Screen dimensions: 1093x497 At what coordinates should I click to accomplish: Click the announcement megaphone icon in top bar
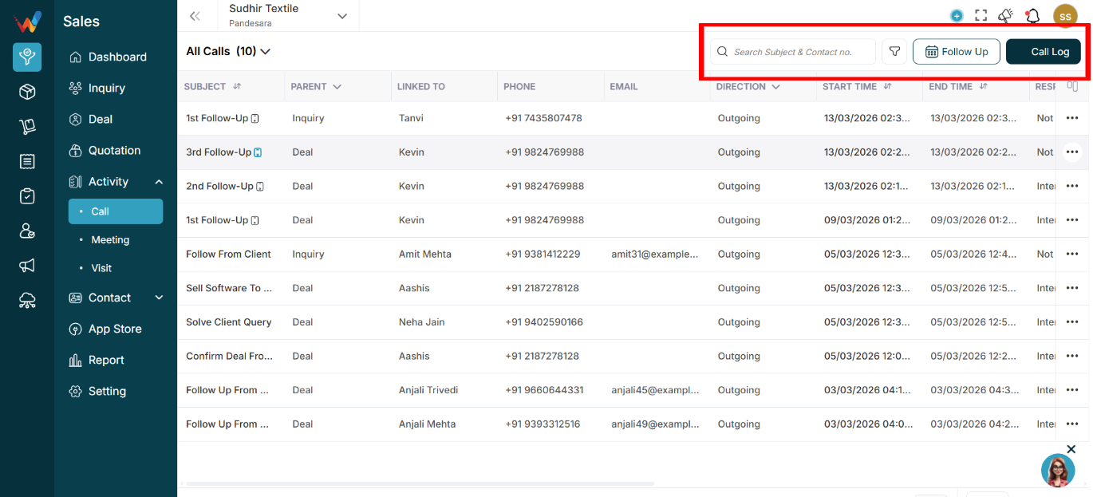tap(1006, 15)
